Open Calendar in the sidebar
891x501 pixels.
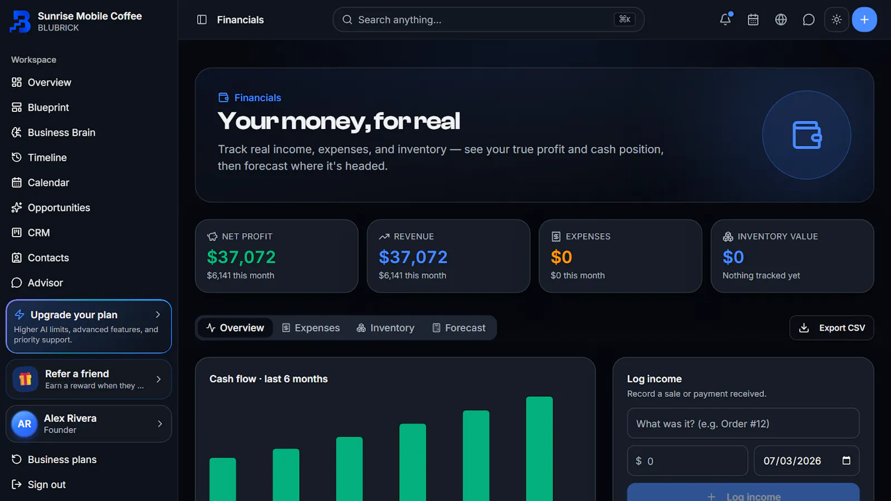(89, 183)
